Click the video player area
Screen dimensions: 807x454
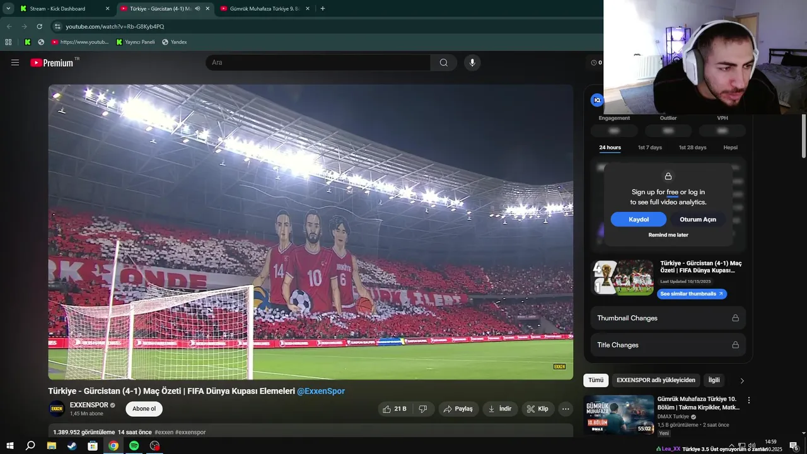click(311, 232)
